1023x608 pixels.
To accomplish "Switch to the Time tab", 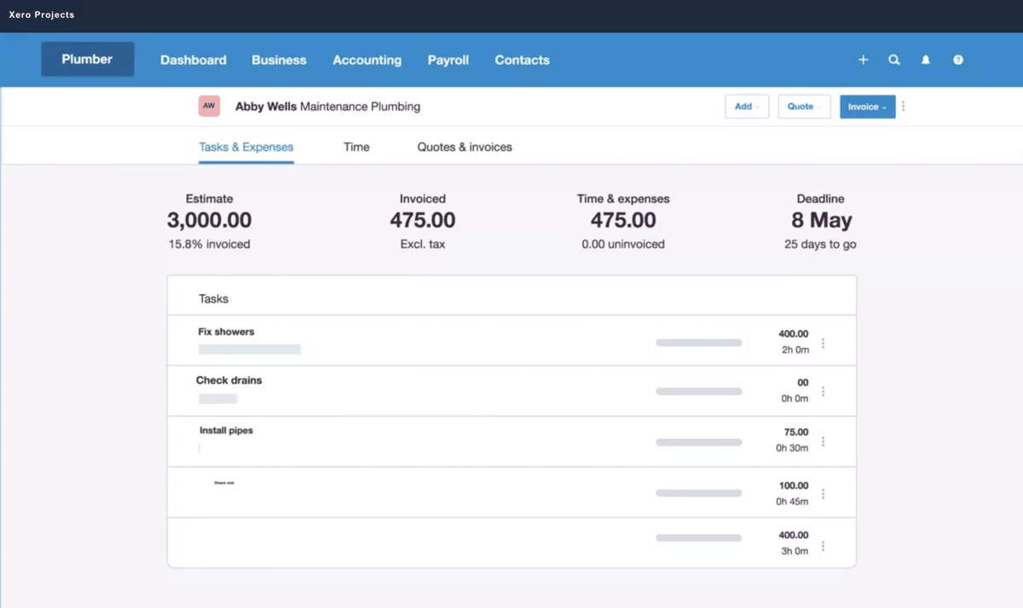I will 355,147.
